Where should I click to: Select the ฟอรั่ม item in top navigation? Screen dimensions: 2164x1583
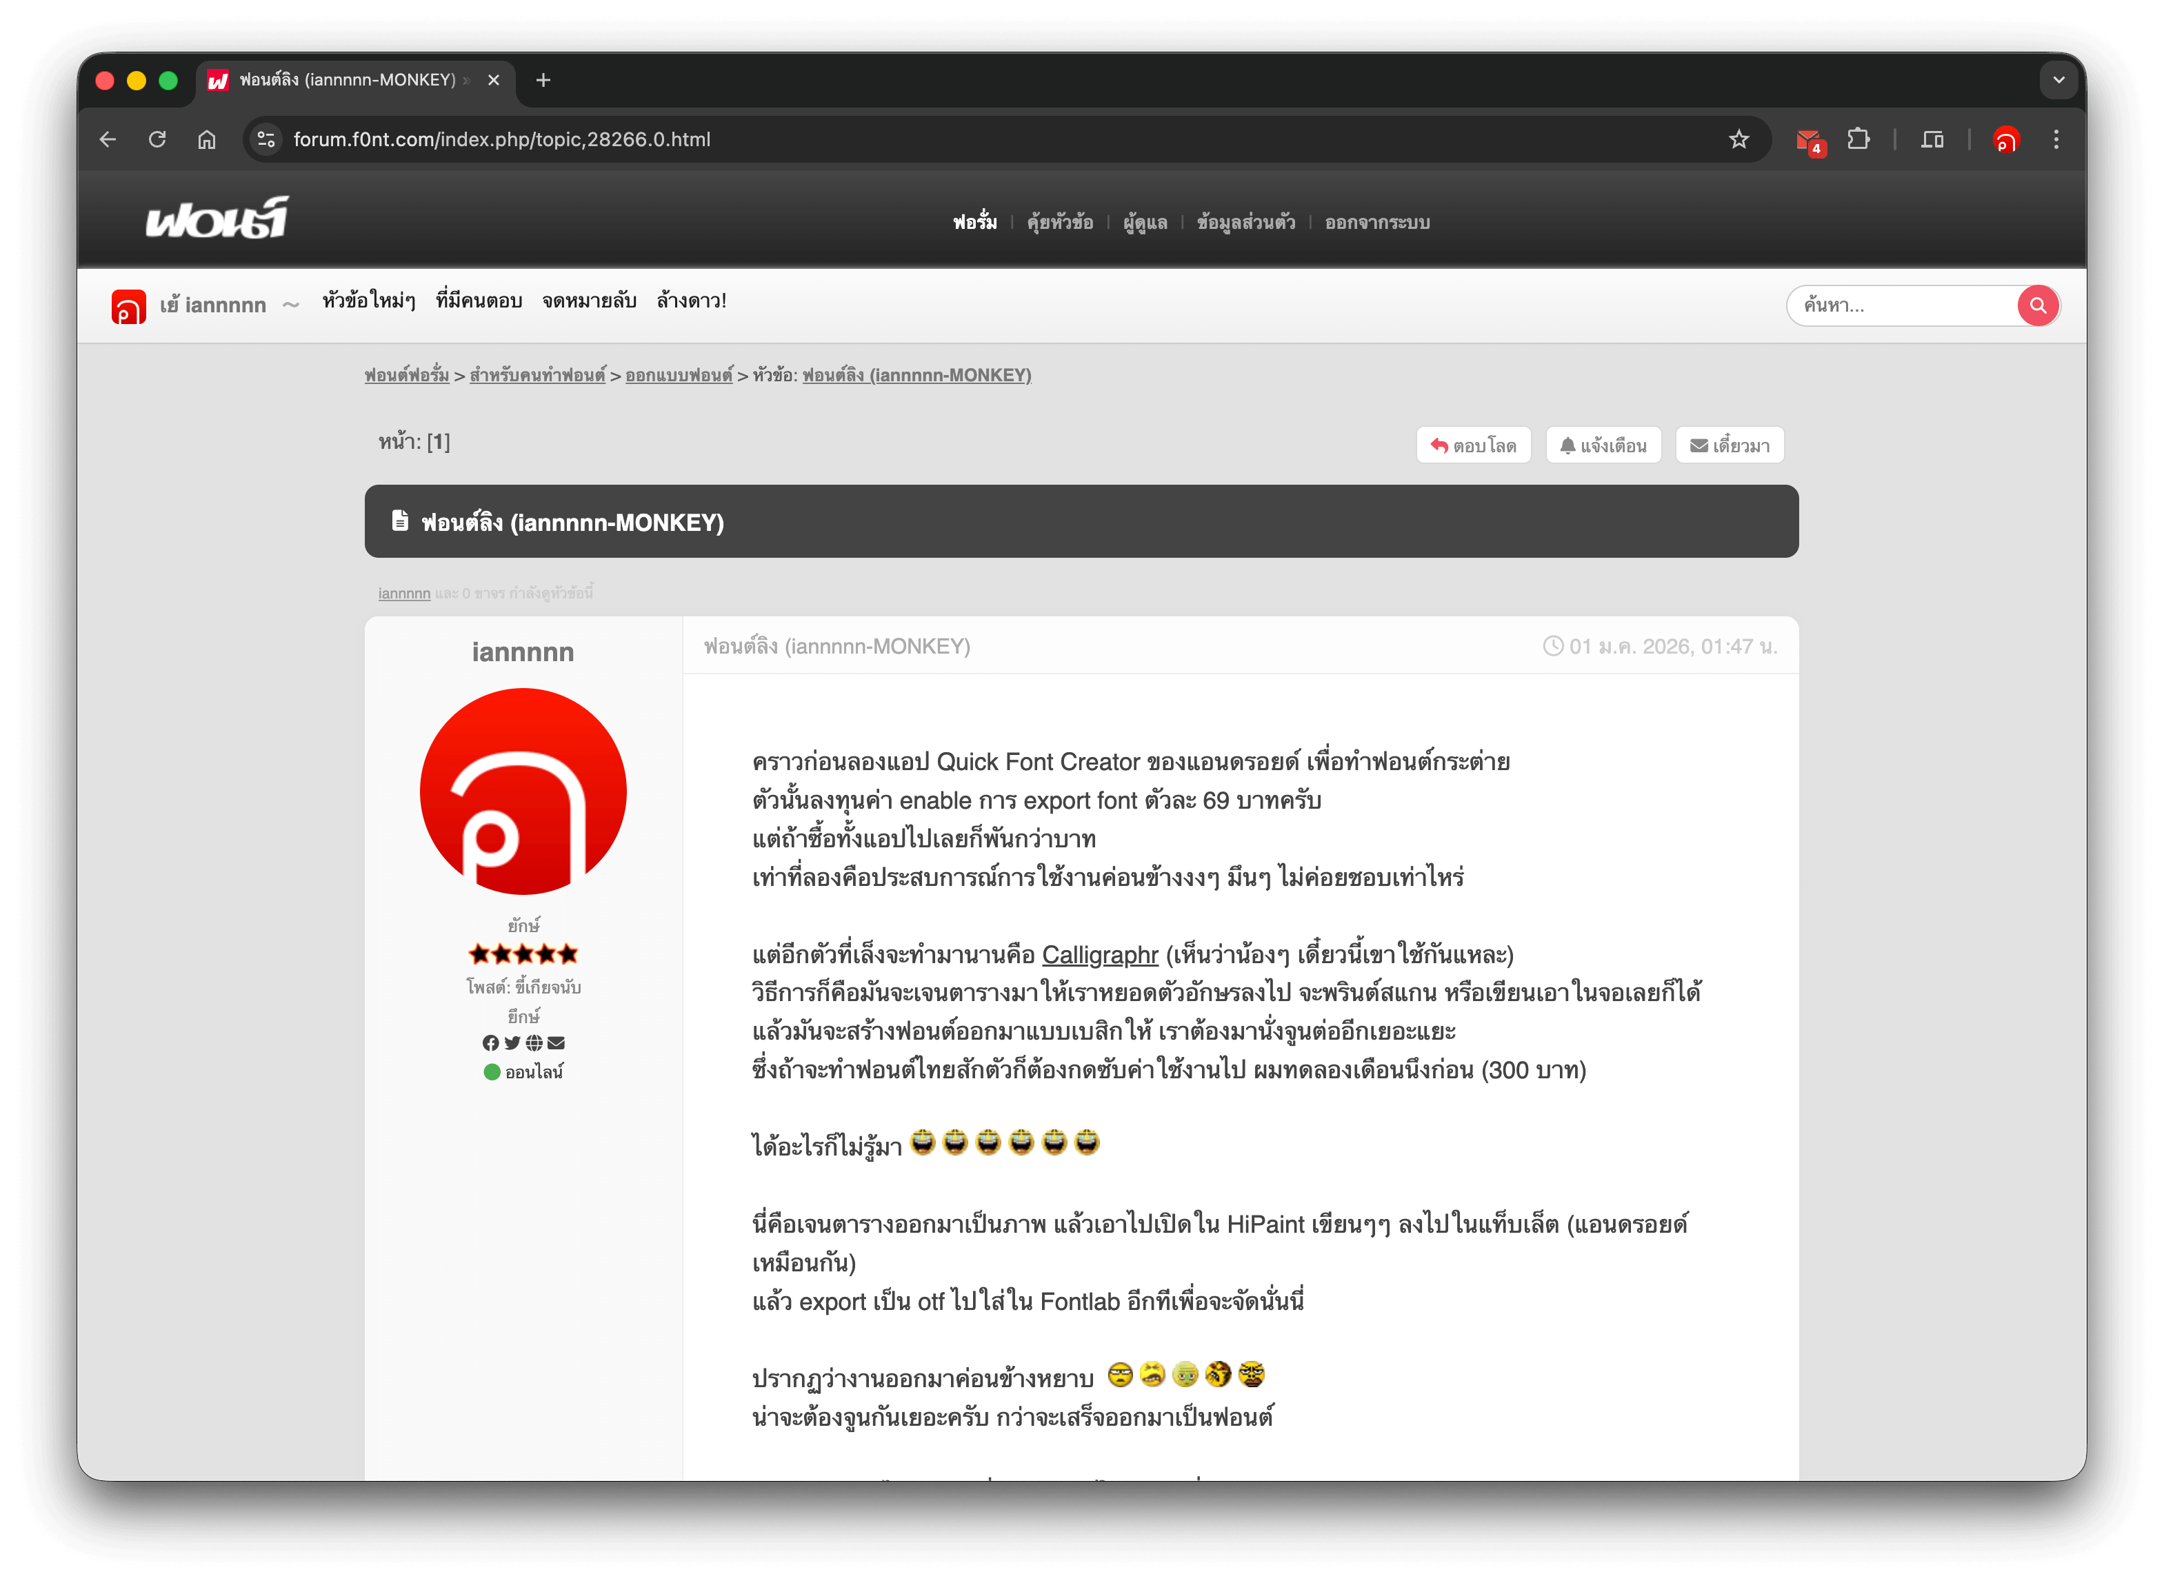[974, 222]
